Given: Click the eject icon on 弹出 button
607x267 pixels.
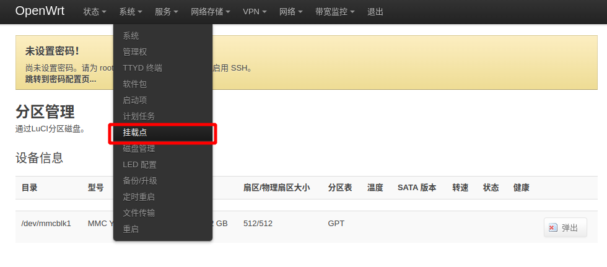Looking at the screenshot, I should pyautogui.click(x=553, y=227).
